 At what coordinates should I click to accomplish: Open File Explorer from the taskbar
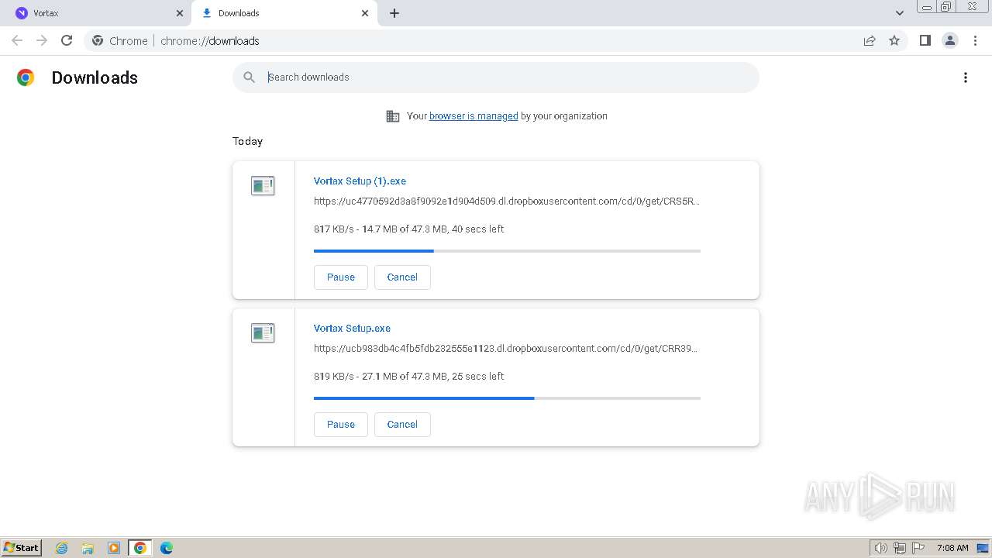click(88, 548)
